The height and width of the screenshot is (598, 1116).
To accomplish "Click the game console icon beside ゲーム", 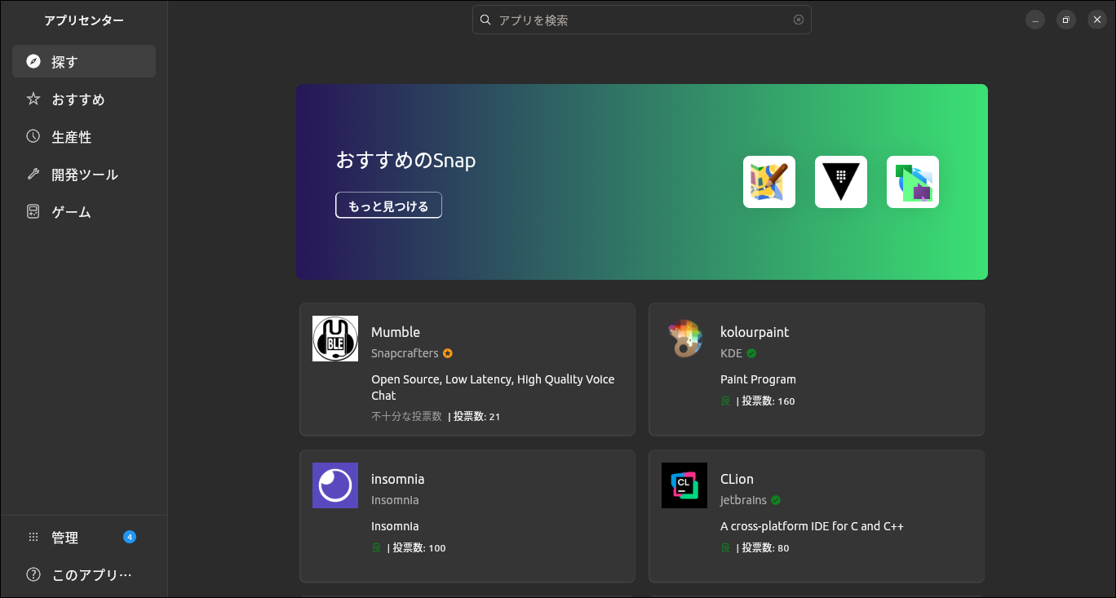I will 33,211.
